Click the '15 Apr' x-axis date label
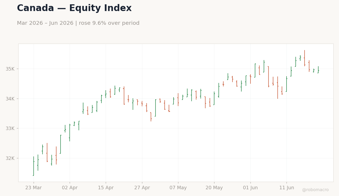Image resolution: width=339 pixels, height=196 pixels. pos(106,188)
